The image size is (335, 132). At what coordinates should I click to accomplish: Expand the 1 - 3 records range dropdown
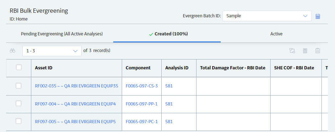coord(52,51)
